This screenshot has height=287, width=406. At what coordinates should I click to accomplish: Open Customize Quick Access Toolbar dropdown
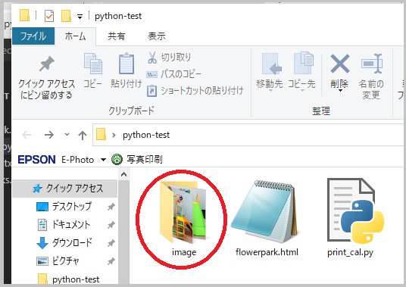click(80, 17)
